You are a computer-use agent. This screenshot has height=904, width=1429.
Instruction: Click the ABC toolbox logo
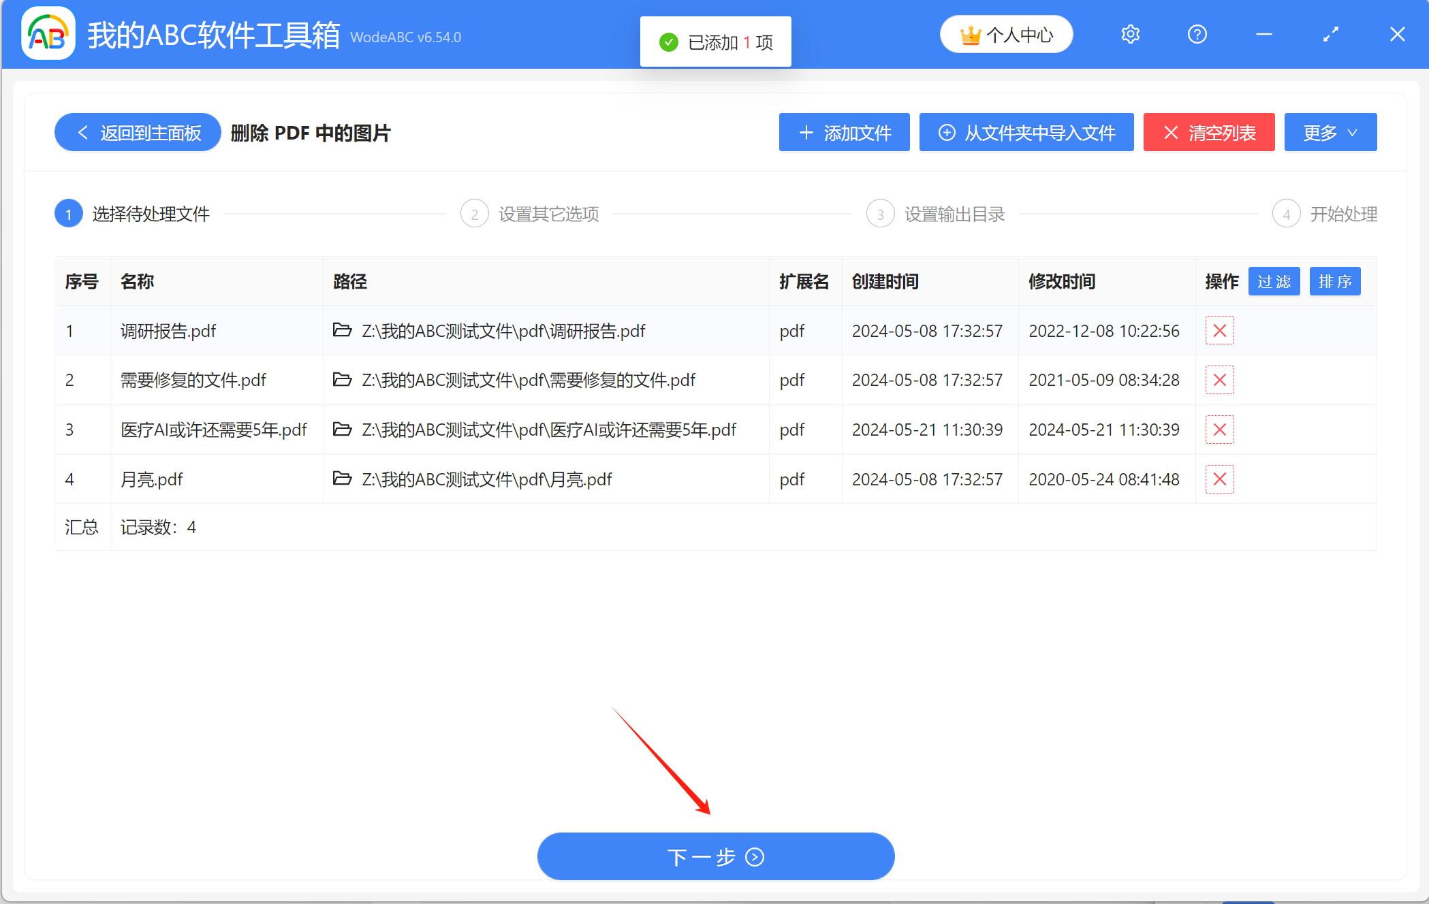click(47, 34)
